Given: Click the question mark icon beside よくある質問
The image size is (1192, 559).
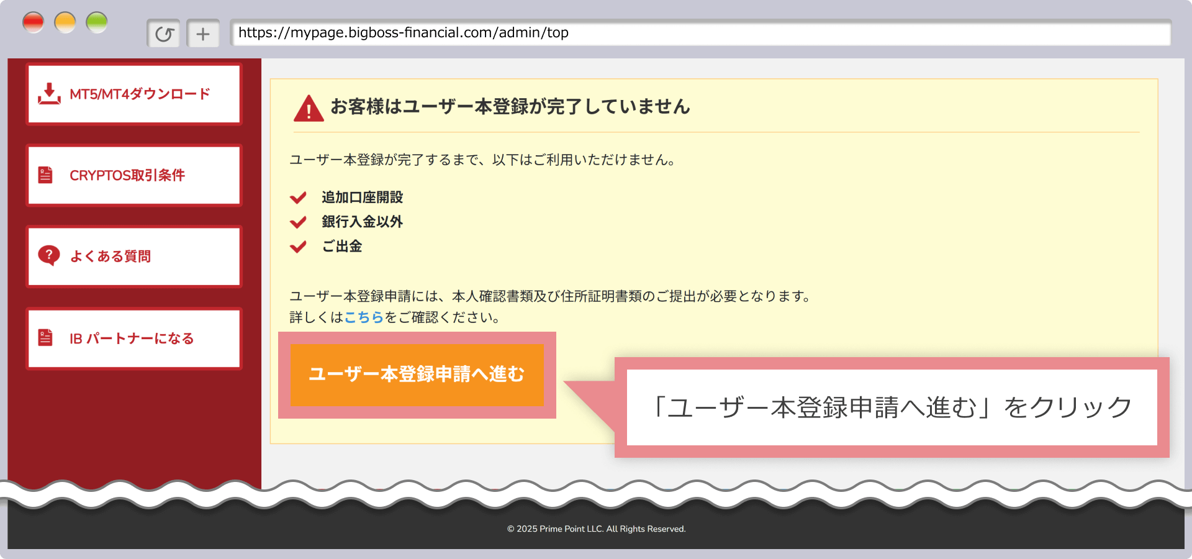Looking at the screenshot, I should tap(48, 255).
